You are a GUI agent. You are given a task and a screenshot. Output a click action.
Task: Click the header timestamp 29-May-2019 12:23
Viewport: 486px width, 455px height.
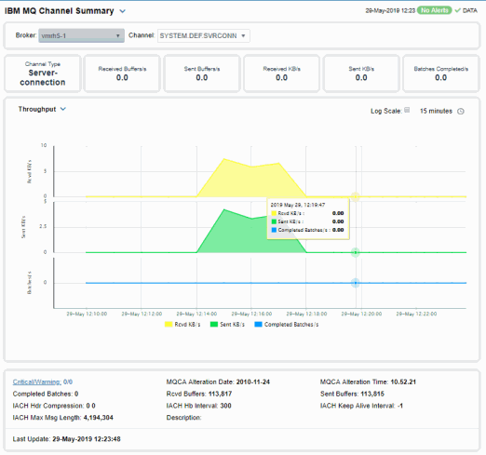[x=390, y=10]
